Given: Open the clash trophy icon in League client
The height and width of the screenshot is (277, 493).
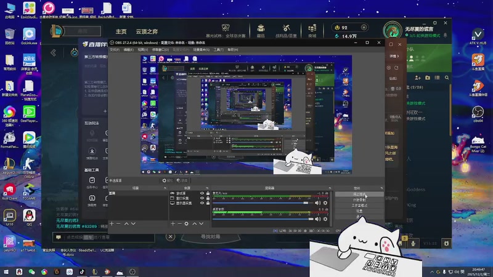Looking at the screenshot, I should 226,28.
